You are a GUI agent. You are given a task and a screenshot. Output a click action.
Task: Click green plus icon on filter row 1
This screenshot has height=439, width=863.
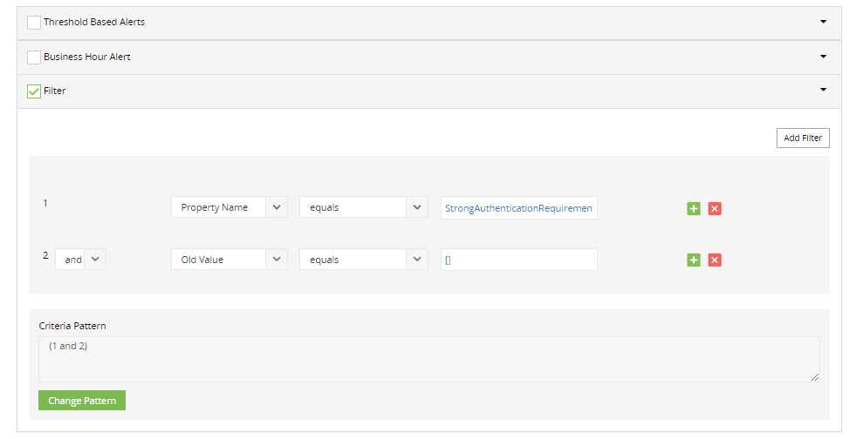(694, 208)
